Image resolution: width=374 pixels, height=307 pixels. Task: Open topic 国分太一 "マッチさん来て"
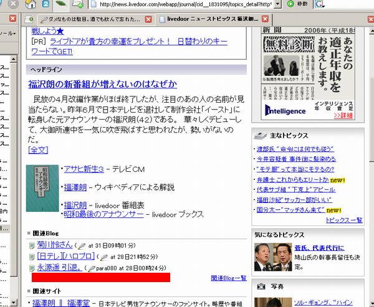(x=290, y=210)
